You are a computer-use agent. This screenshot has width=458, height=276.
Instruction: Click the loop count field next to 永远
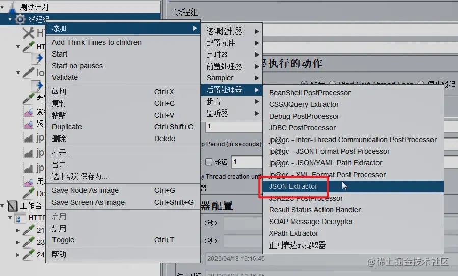point(247,162)
